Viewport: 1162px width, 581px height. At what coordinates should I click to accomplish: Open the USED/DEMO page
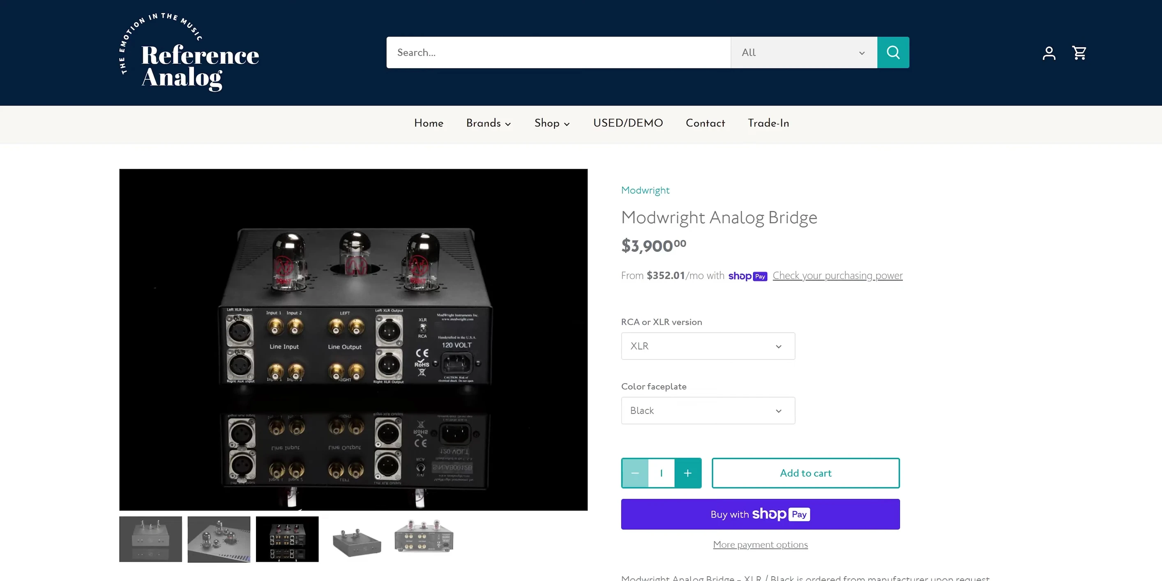click(x=628, y=123)
